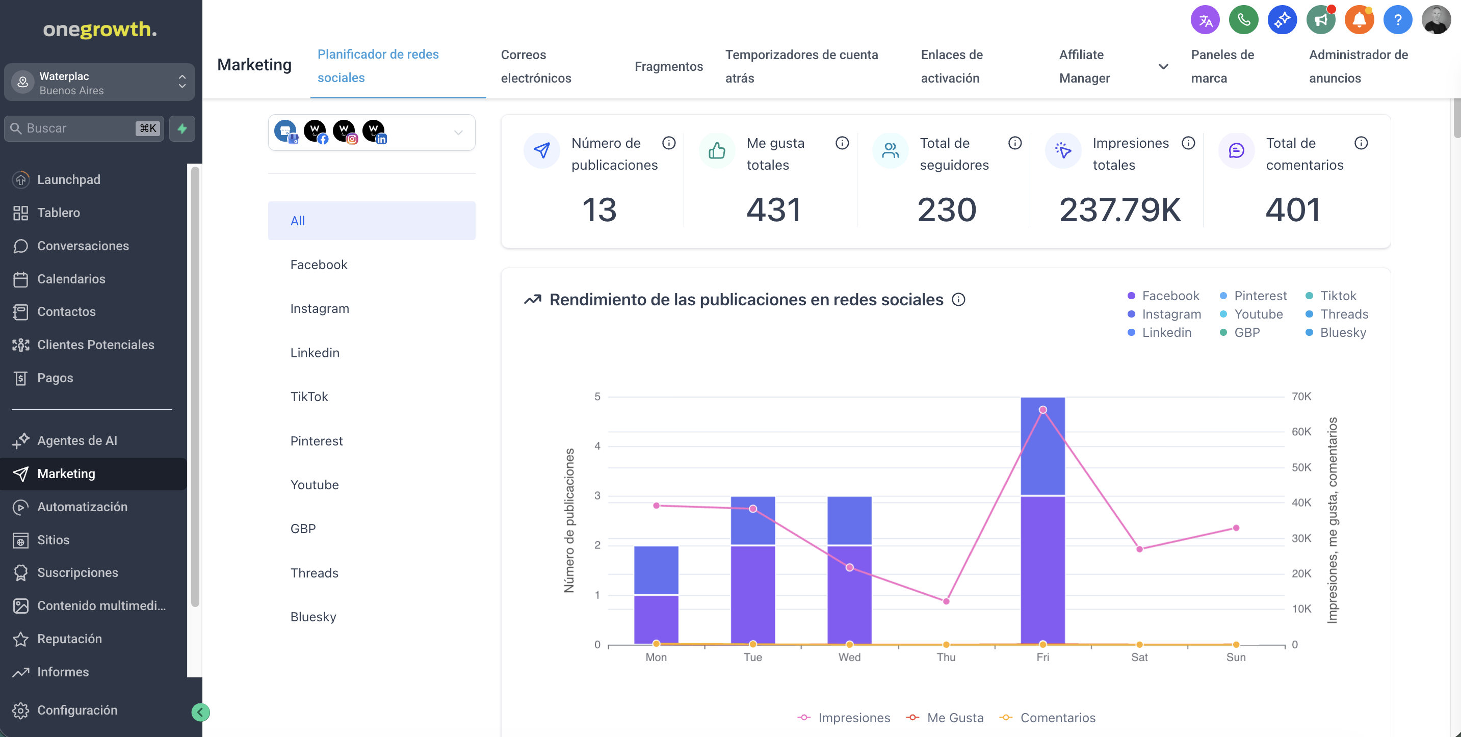Open Automatización in the sidebar

tap(82, 506)
